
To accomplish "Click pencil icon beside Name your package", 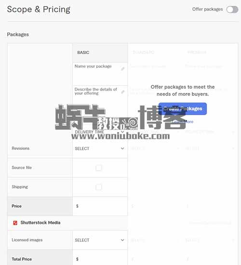I will tap(123, 68).
